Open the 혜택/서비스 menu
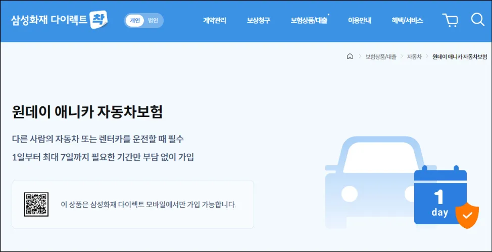The height and width of the screenshot is (252, 492). (x=407, y=21)
